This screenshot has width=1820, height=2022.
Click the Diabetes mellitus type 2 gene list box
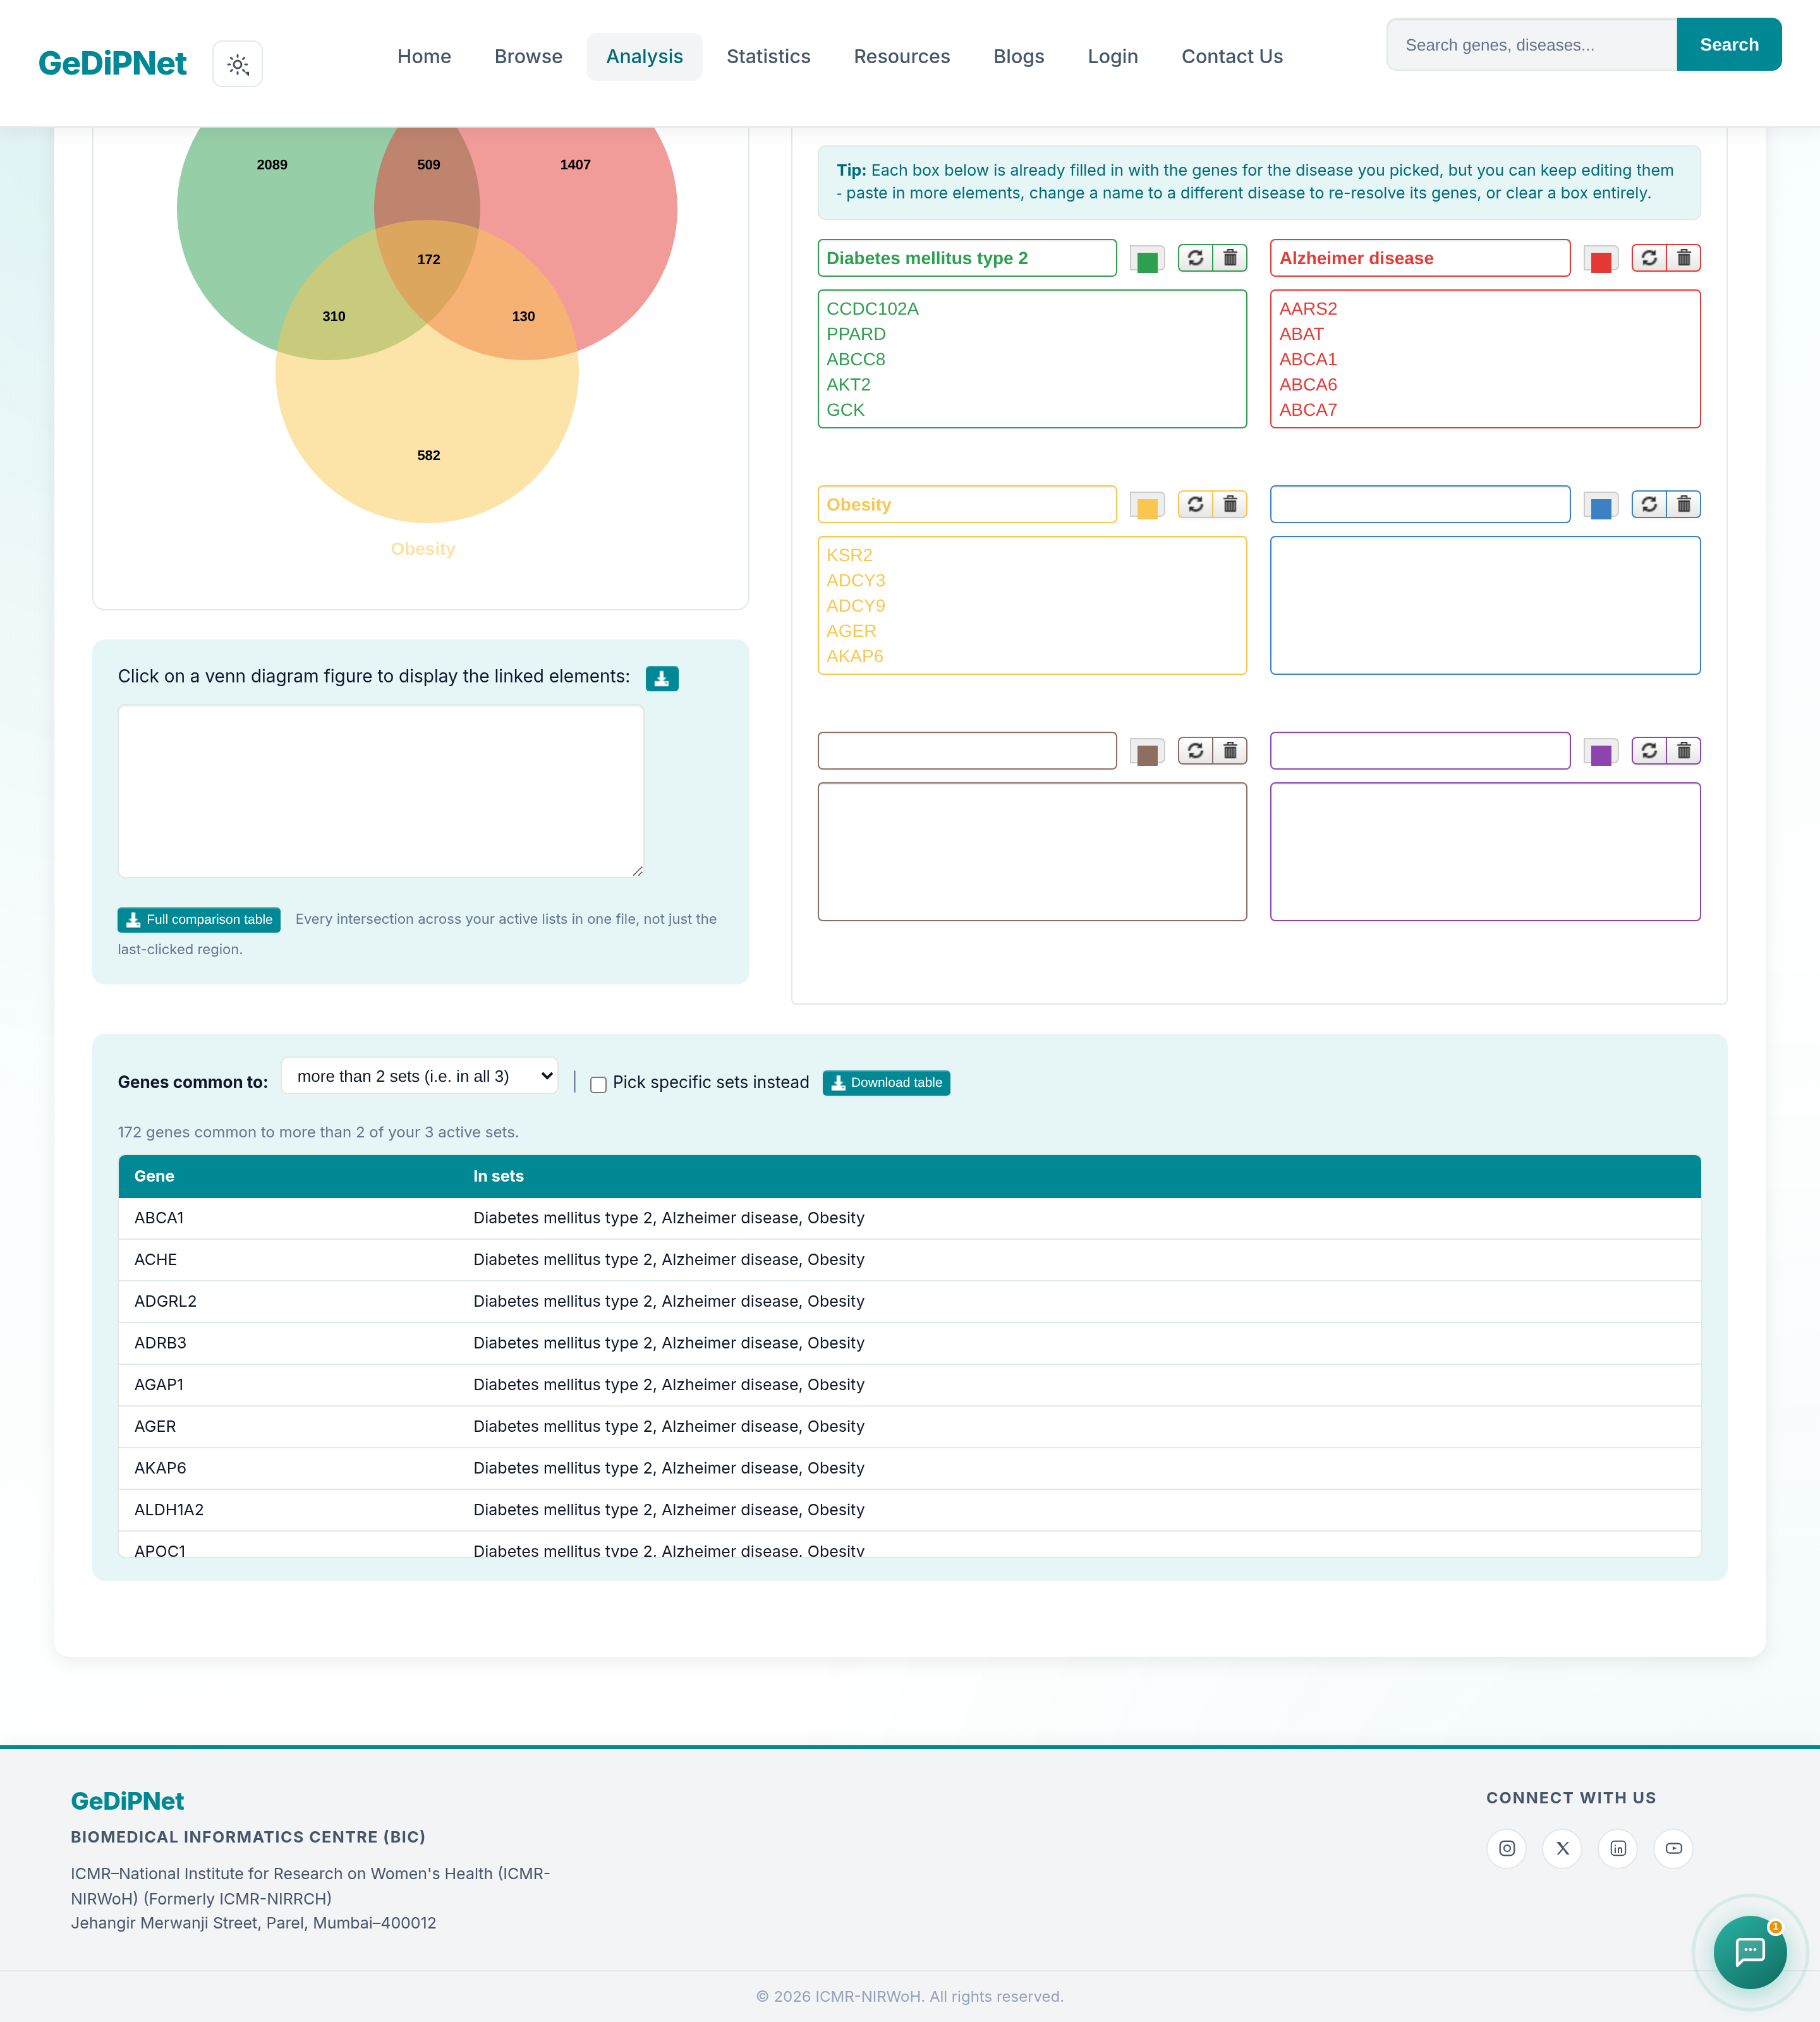click(x=1032, y=359)
